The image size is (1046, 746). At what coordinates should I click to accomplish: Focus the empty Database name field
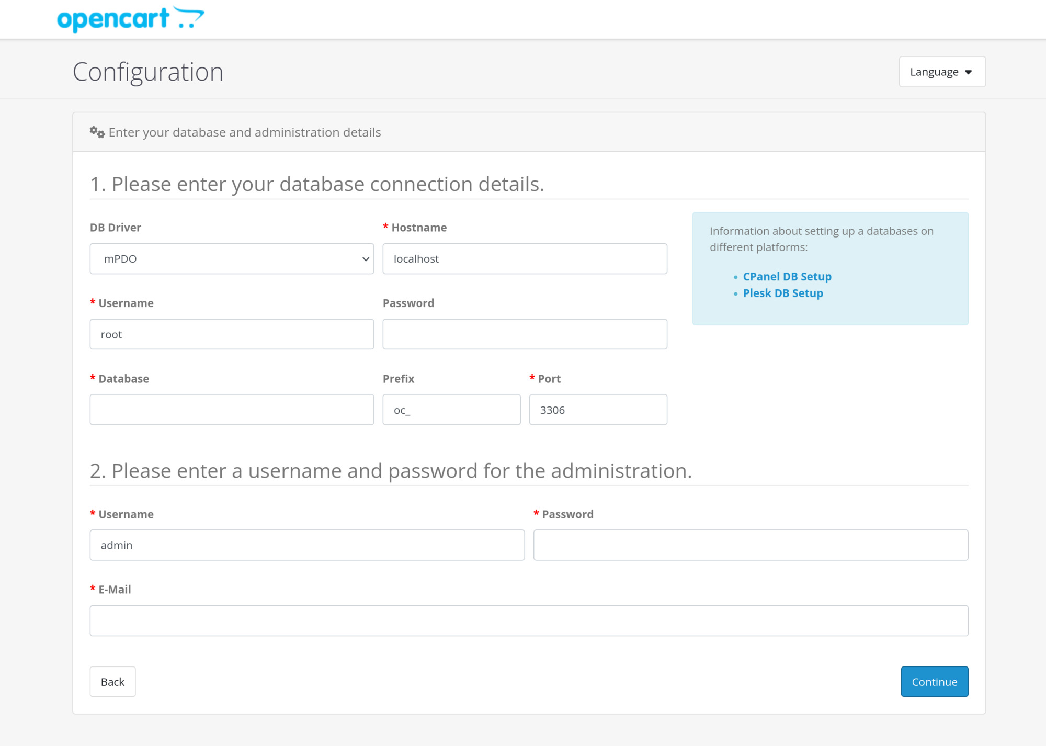[x=232, y=409]
